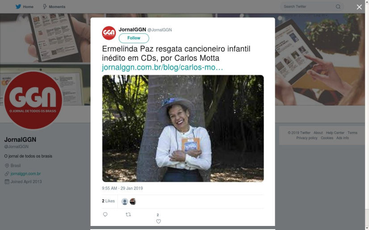Open the jornalggn.com.br blog link in tweet
The image size is (369, 230).
[x=162, y=67]
